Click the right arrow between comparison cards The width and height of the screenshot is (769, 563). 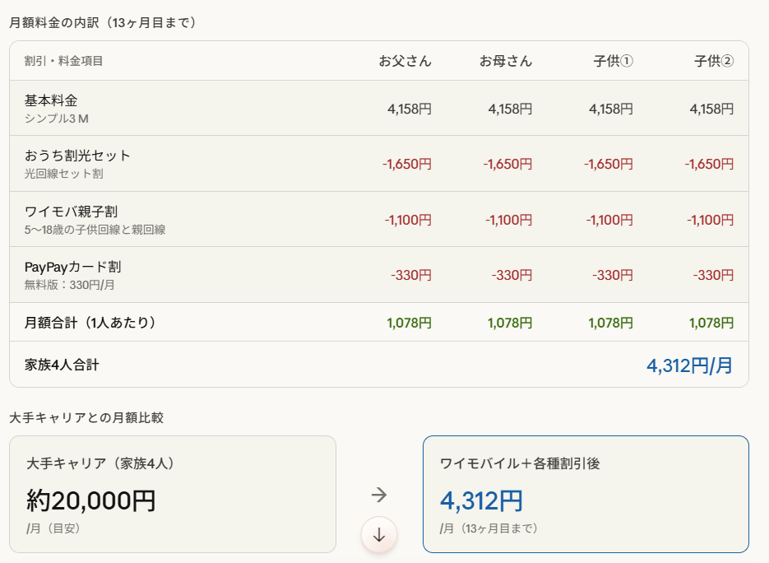pyautogui.click(x=379, y=495)
